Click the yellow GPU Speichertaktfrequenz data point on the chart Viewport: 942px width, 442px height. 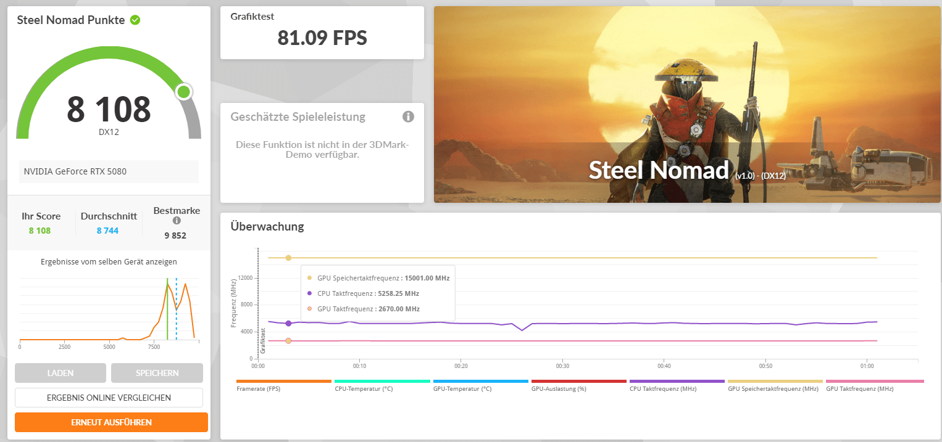pos(288,258)
